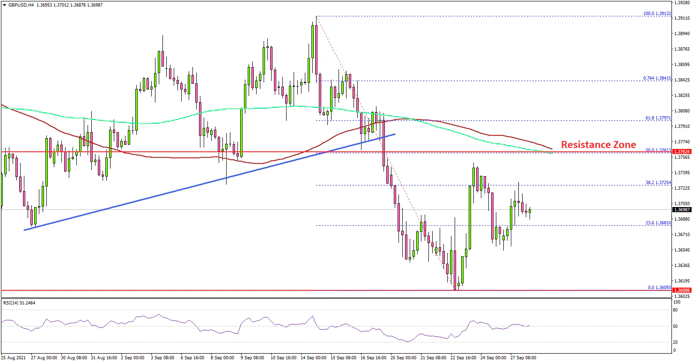
Task: Select the 50.0 Fibonacci level label
Action: (x=657, y=150)
